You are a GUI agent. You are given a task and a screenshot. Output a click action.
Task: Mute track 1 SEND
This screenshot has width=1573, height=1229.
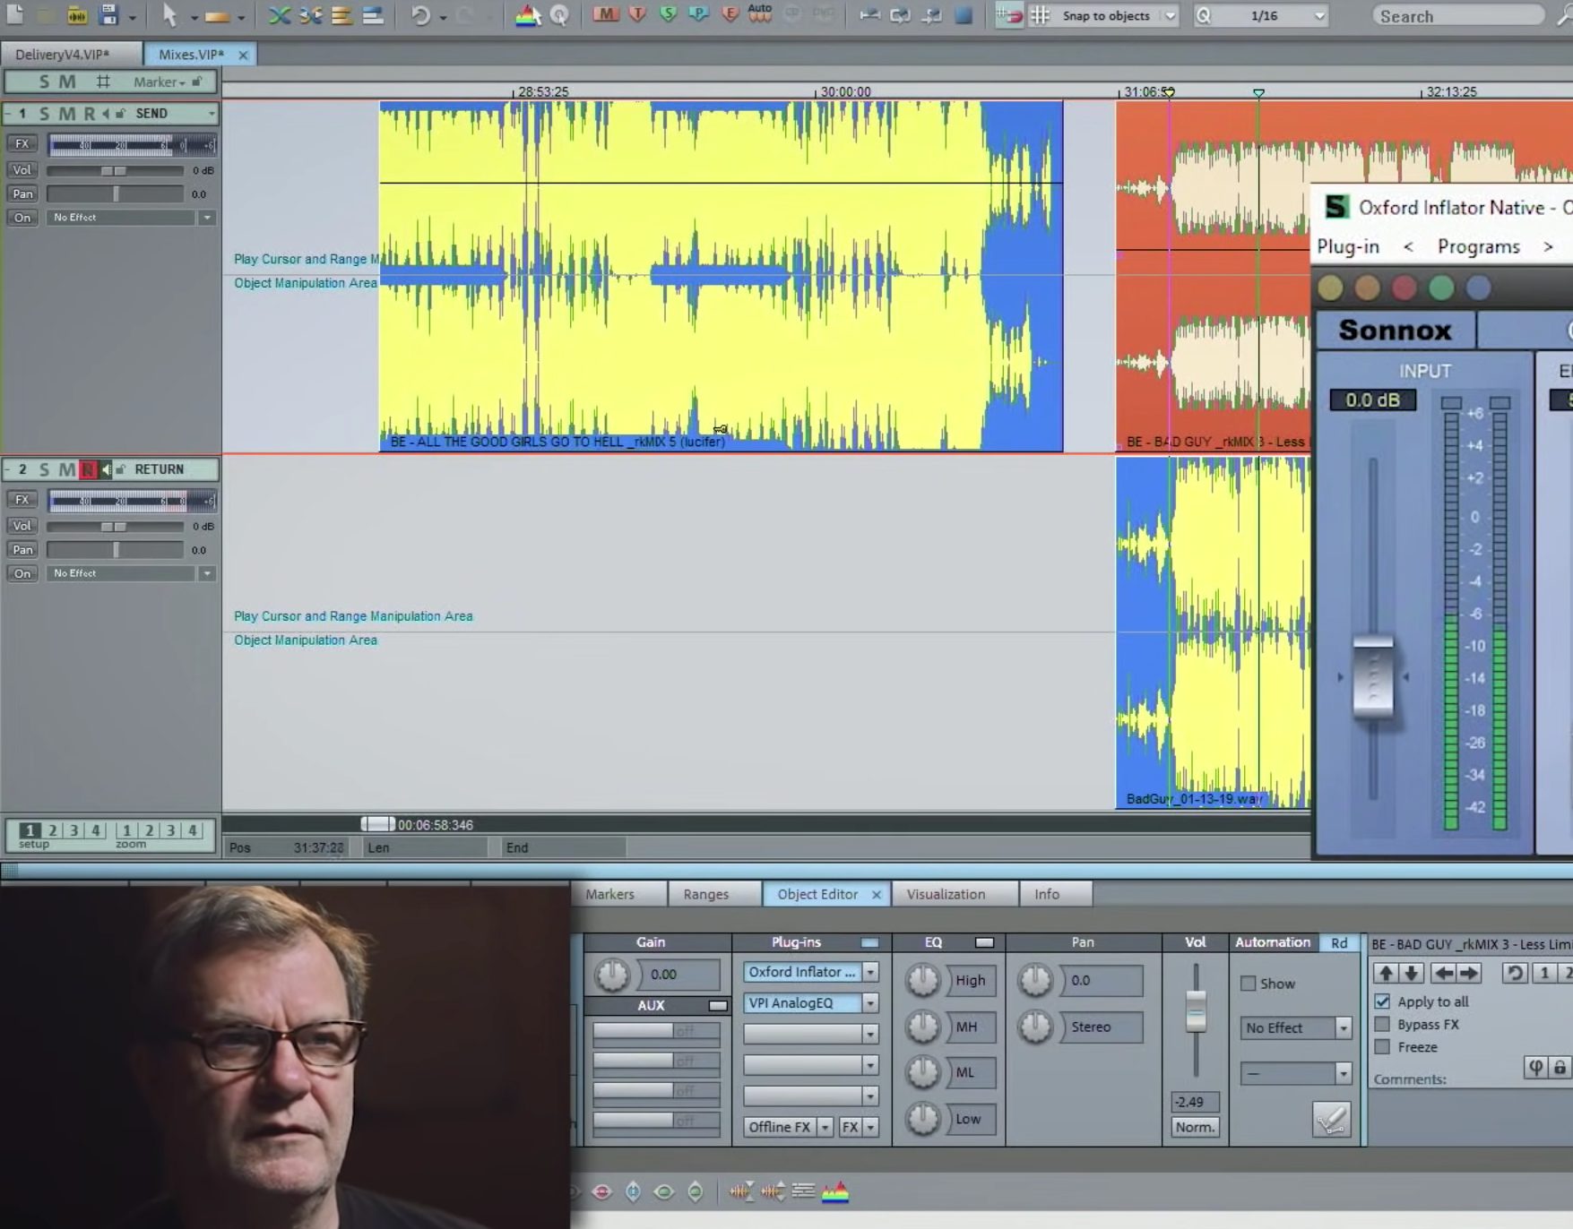66,114
